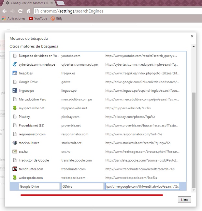Select the stockvault.net name entry
The height and width of the screenshot is (211, 202).
click(29, 143)
